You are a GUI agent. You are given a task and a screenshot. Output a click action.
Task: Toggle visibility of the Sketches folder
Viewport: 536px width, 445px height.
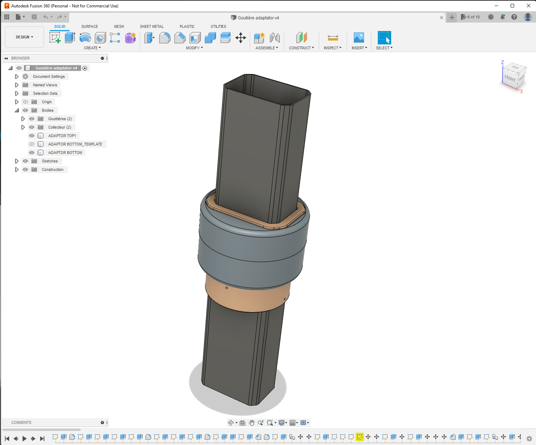tap(25, 161)
